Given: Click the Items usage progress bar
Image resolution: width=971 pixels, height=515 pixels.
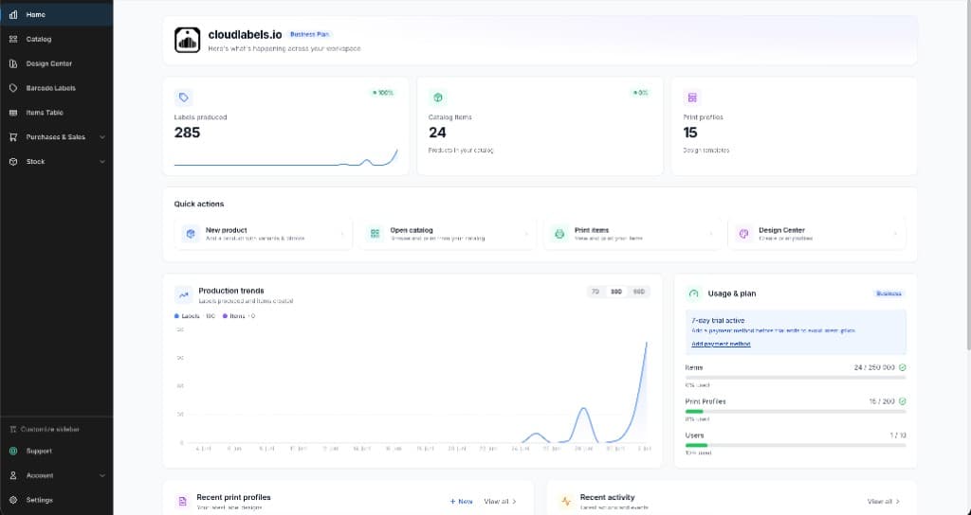Looking at the screenshot, I should (796, 377).
